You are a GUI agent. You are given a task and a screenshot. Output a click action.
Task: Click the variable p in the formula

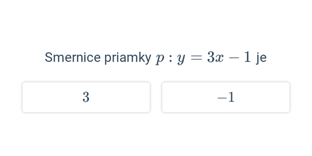pos(160,59)
